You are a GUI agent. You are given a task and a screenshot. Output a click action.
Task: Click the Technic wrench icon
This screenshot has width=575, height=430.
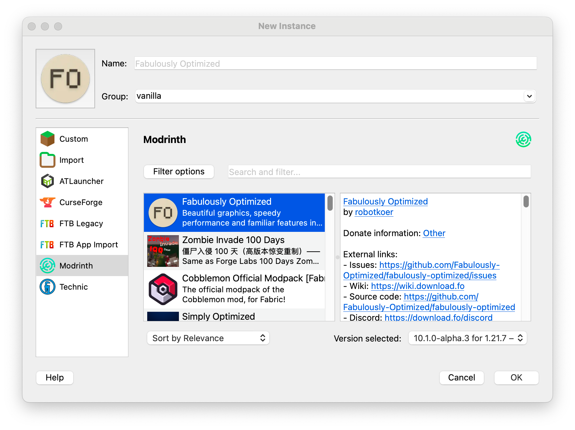click(48, 287)
